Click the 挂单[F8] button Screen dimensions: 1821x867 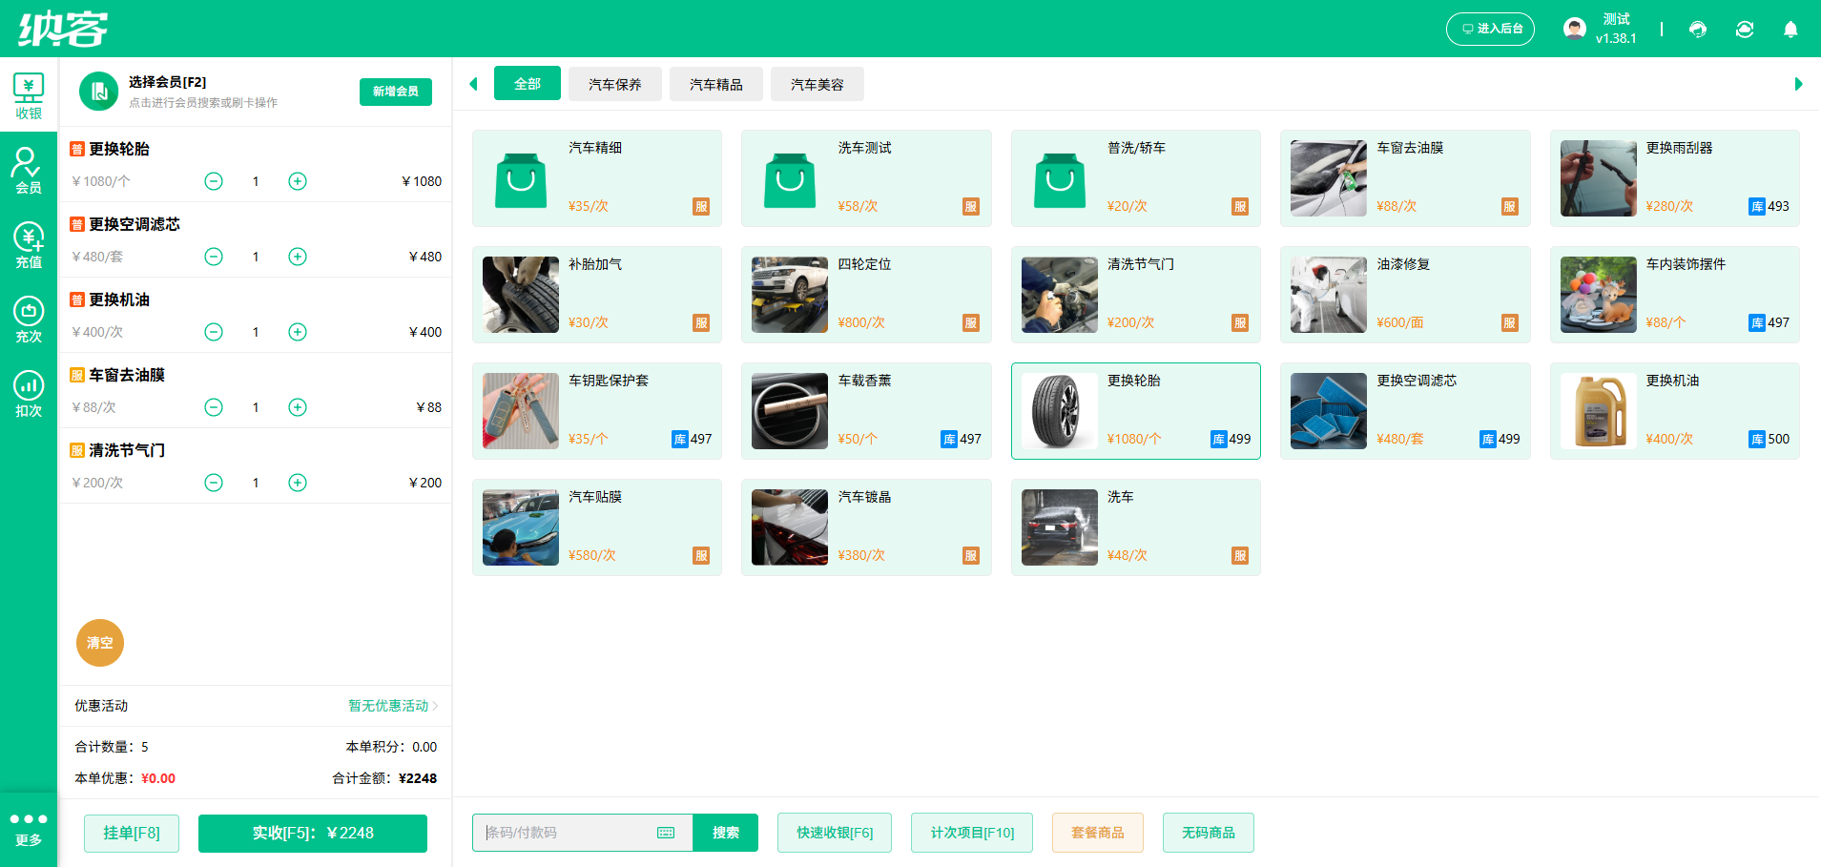tap(132, 833)
